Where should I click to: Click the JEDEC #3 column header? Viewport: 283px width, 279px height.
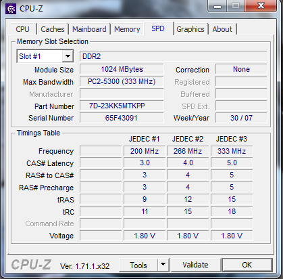(232, 139)
